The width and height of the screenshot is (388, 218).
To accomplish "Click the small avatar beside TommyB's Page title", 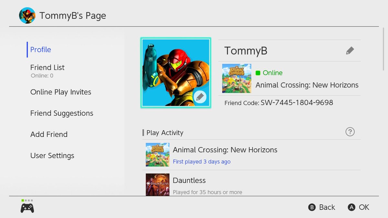I will tap(27, 16).
